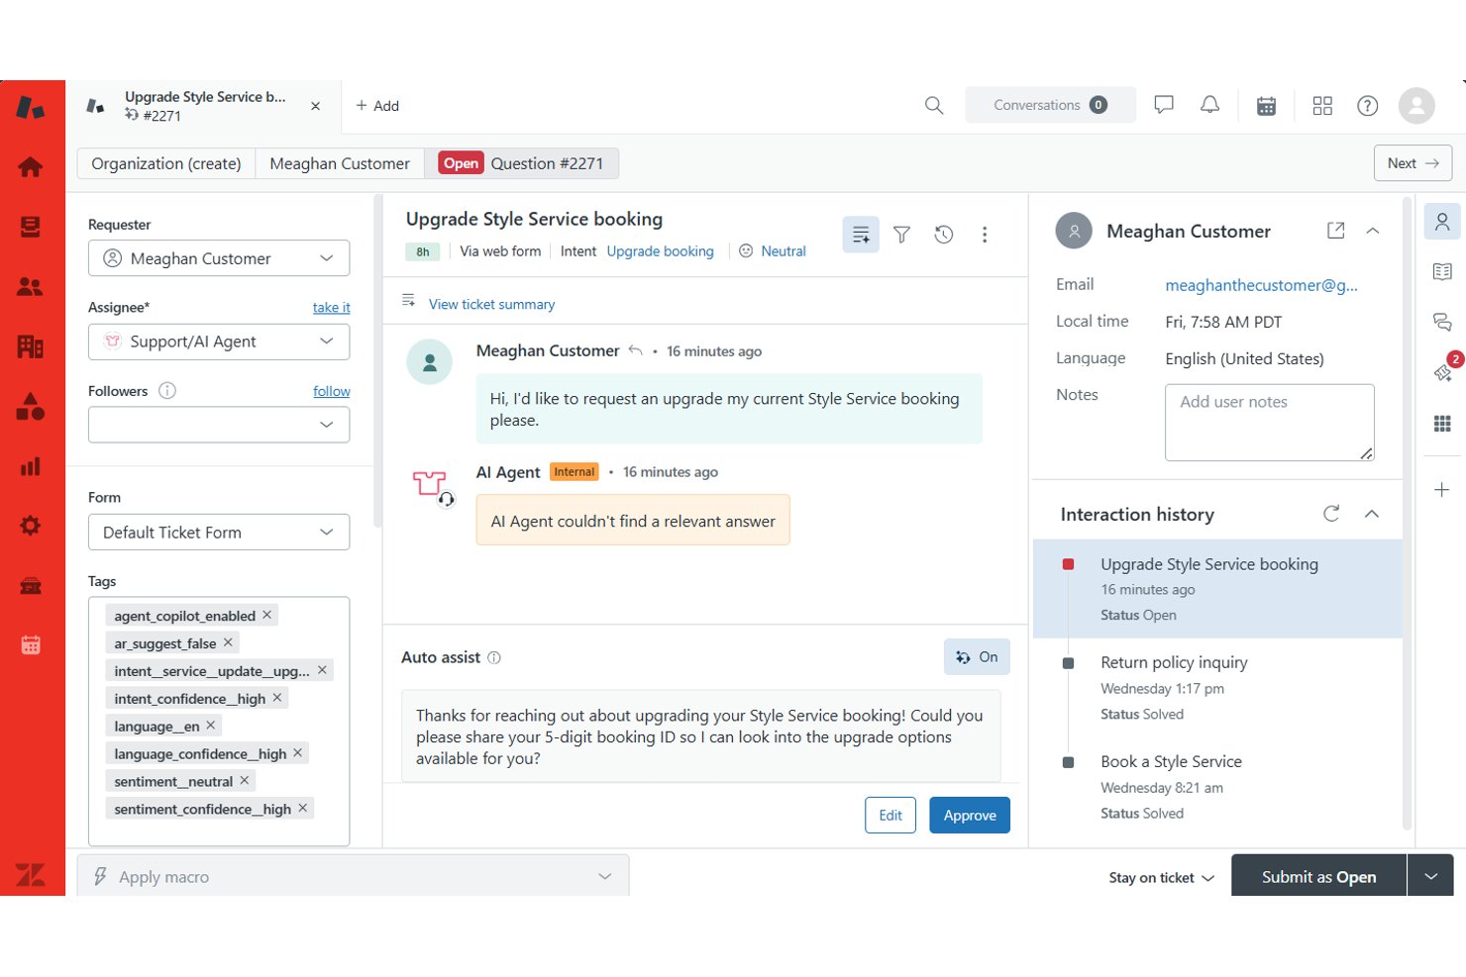1466x977 pixels.
Task: Remove the agent_copilot_enabled tag
Action: [x=266, y=615]
